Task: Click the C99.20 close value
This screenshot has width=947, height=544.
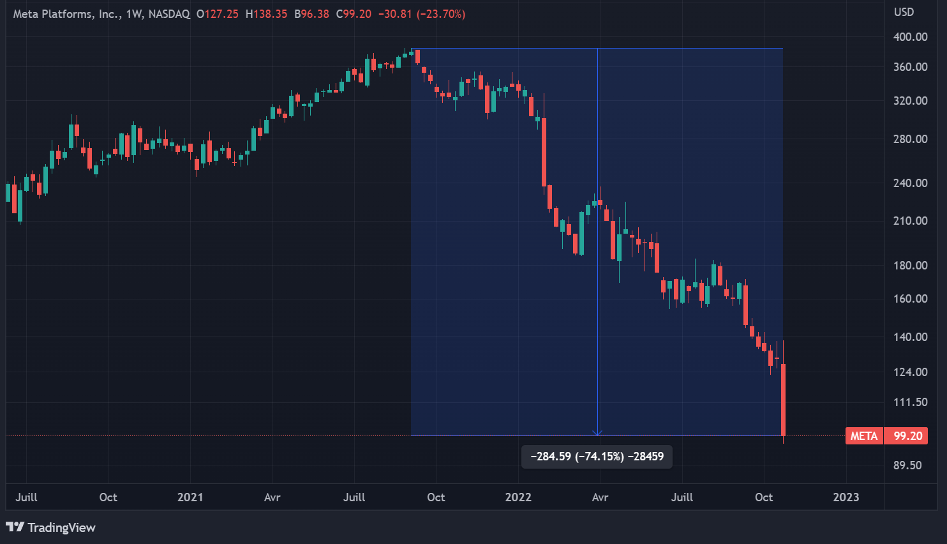Action: pos(354,14)
